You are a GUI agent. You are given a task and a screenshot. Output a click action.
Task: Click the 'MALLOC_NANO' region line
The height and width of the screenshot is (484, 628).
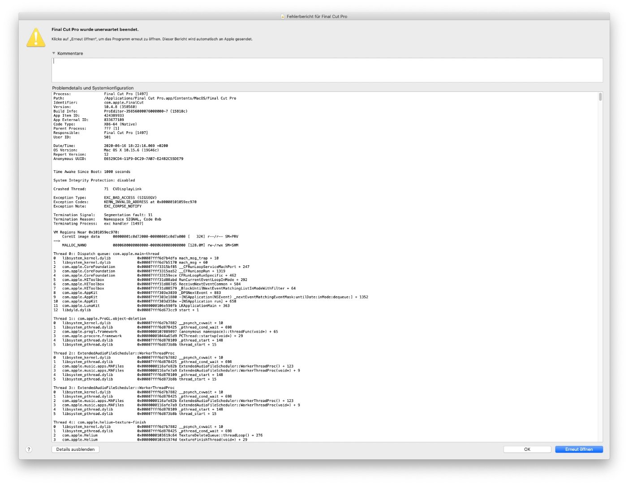pos(150,245)
